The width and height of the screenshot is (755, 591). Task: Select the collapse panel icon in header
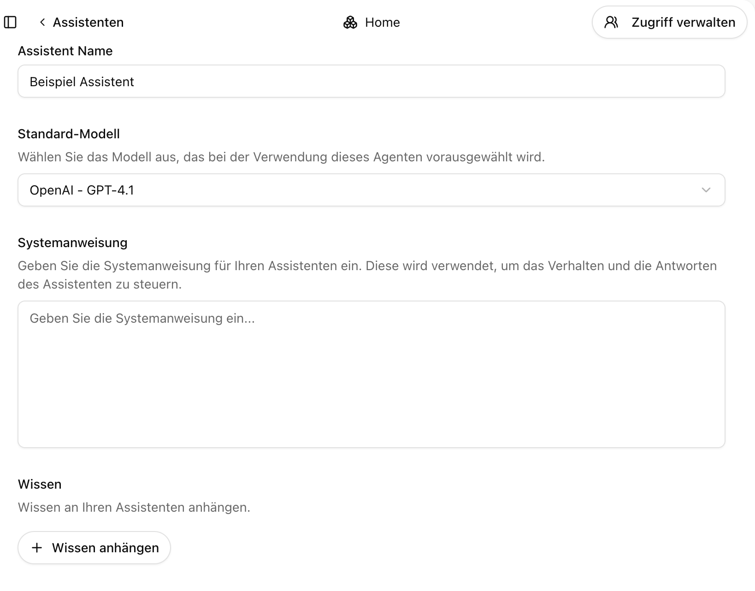point(11,22)
